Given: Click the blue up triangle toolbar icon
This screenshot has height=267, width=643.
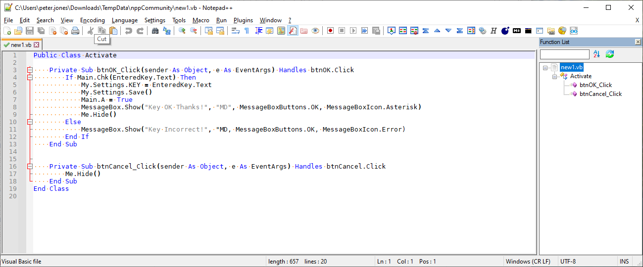Looking at the screenshot, I should [x=437, y=31].
